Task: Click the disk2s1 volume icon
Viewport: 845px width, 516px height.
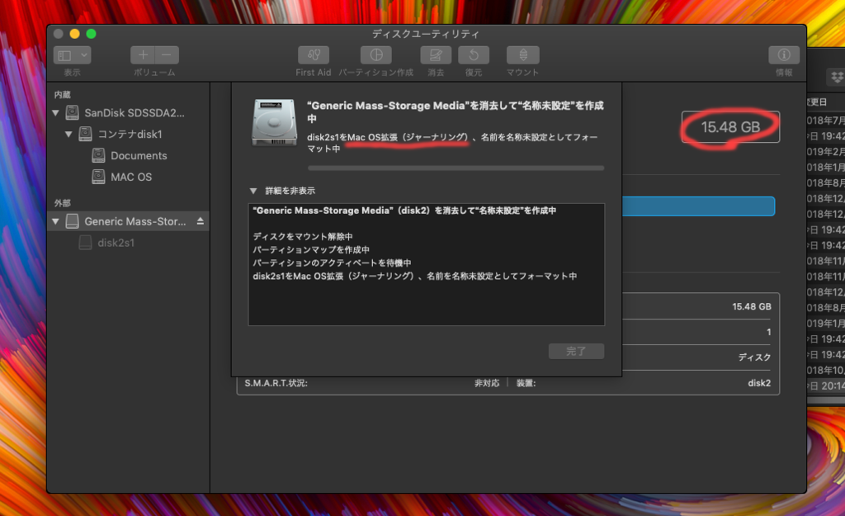Action: click(x=85, y=243)
